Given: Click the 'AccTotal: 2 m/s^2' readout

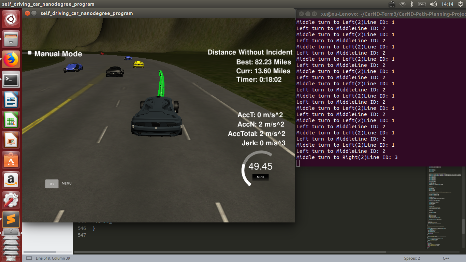Looking at the screenshot, I should tap(257, 134).
